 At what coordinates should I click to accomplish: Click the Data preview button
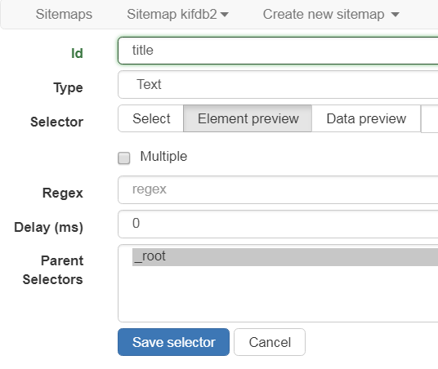click(x=366, y=118)
